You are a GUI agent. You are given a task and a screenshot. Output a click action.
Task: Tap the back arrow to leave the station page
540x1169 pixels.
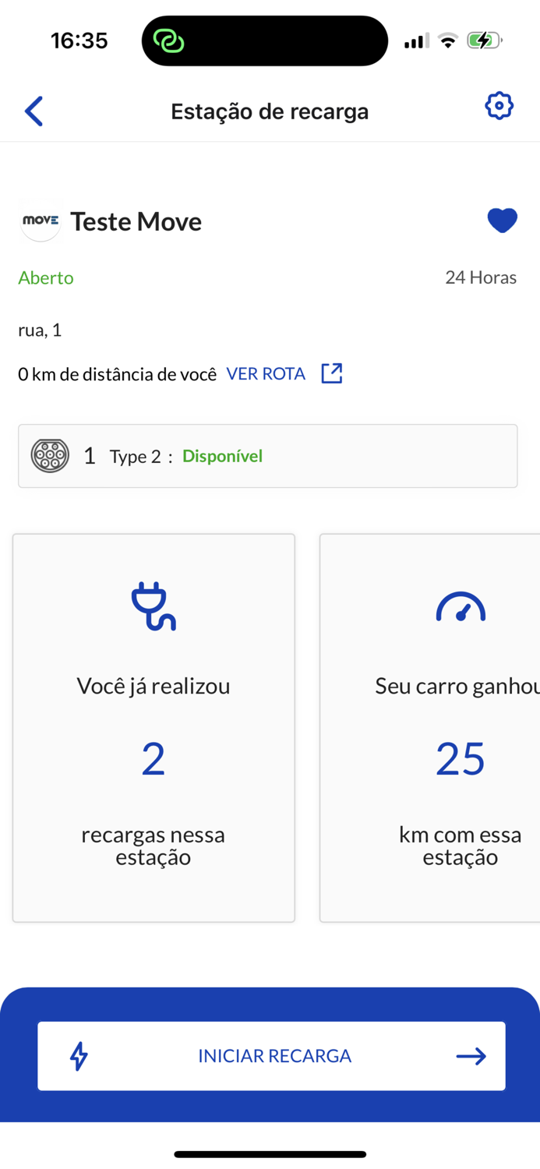34,111
